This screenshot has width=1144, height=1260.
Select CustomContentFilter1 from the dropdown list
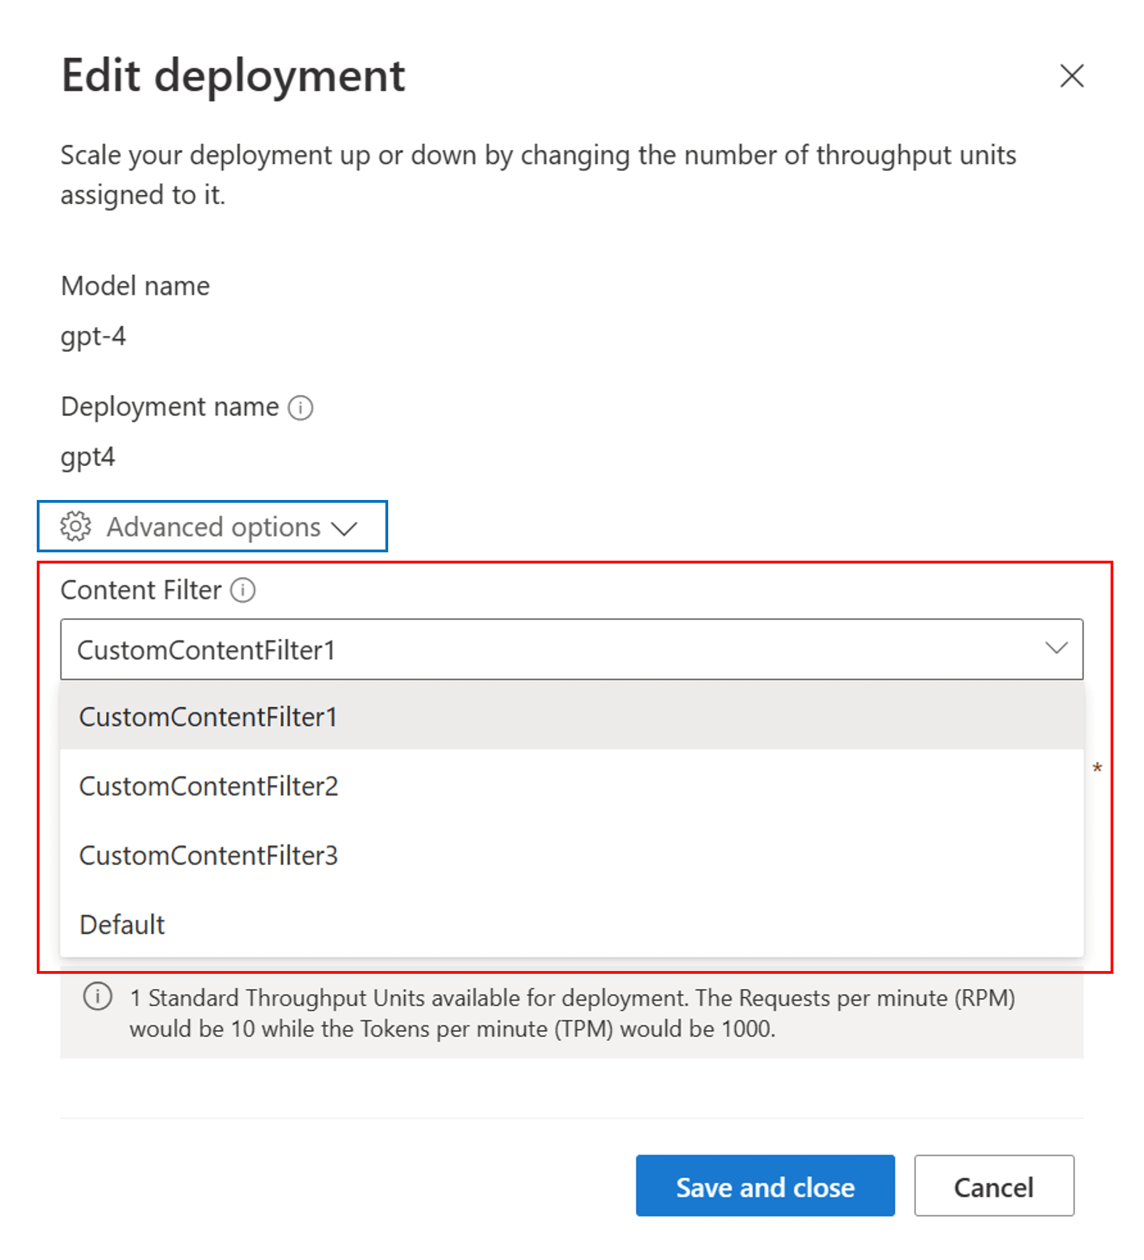[x=571, y=715]
